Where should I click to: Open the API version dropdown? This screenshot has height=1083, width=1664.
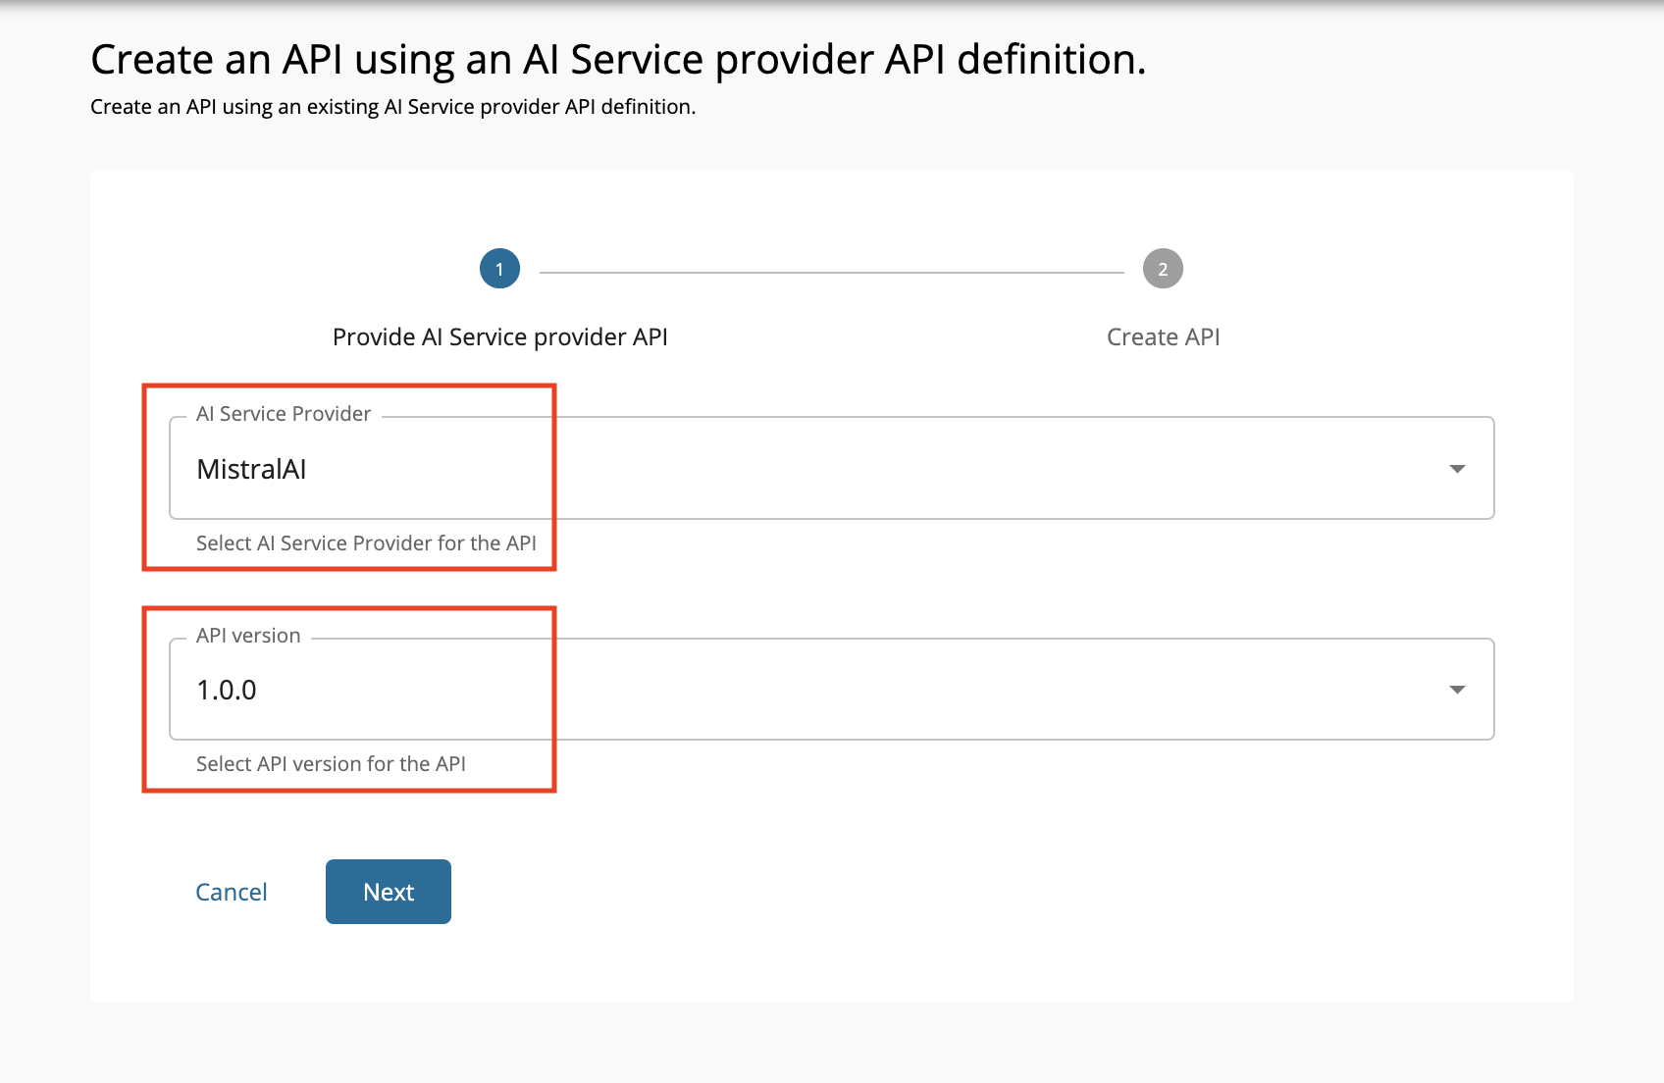(831, 689)
